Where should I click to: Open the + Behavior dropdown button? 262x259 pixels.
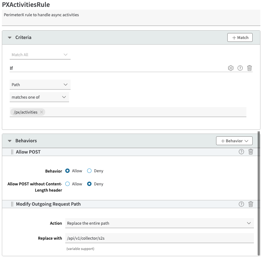(x=234, y=141)
